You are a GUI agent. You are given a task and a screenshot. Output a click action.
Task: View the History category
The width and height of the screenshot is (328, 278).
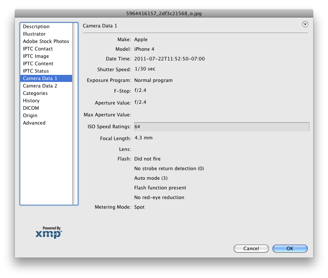pyautogui.click(x=46, y=100)
